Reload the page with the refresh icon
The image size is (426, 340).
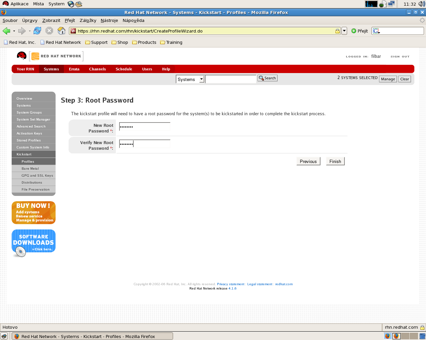pyautogui.click(x=37, y=31)
